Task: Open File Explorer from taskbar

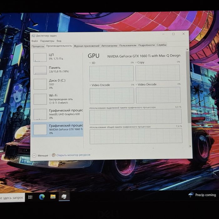Action: pos(53,196)
